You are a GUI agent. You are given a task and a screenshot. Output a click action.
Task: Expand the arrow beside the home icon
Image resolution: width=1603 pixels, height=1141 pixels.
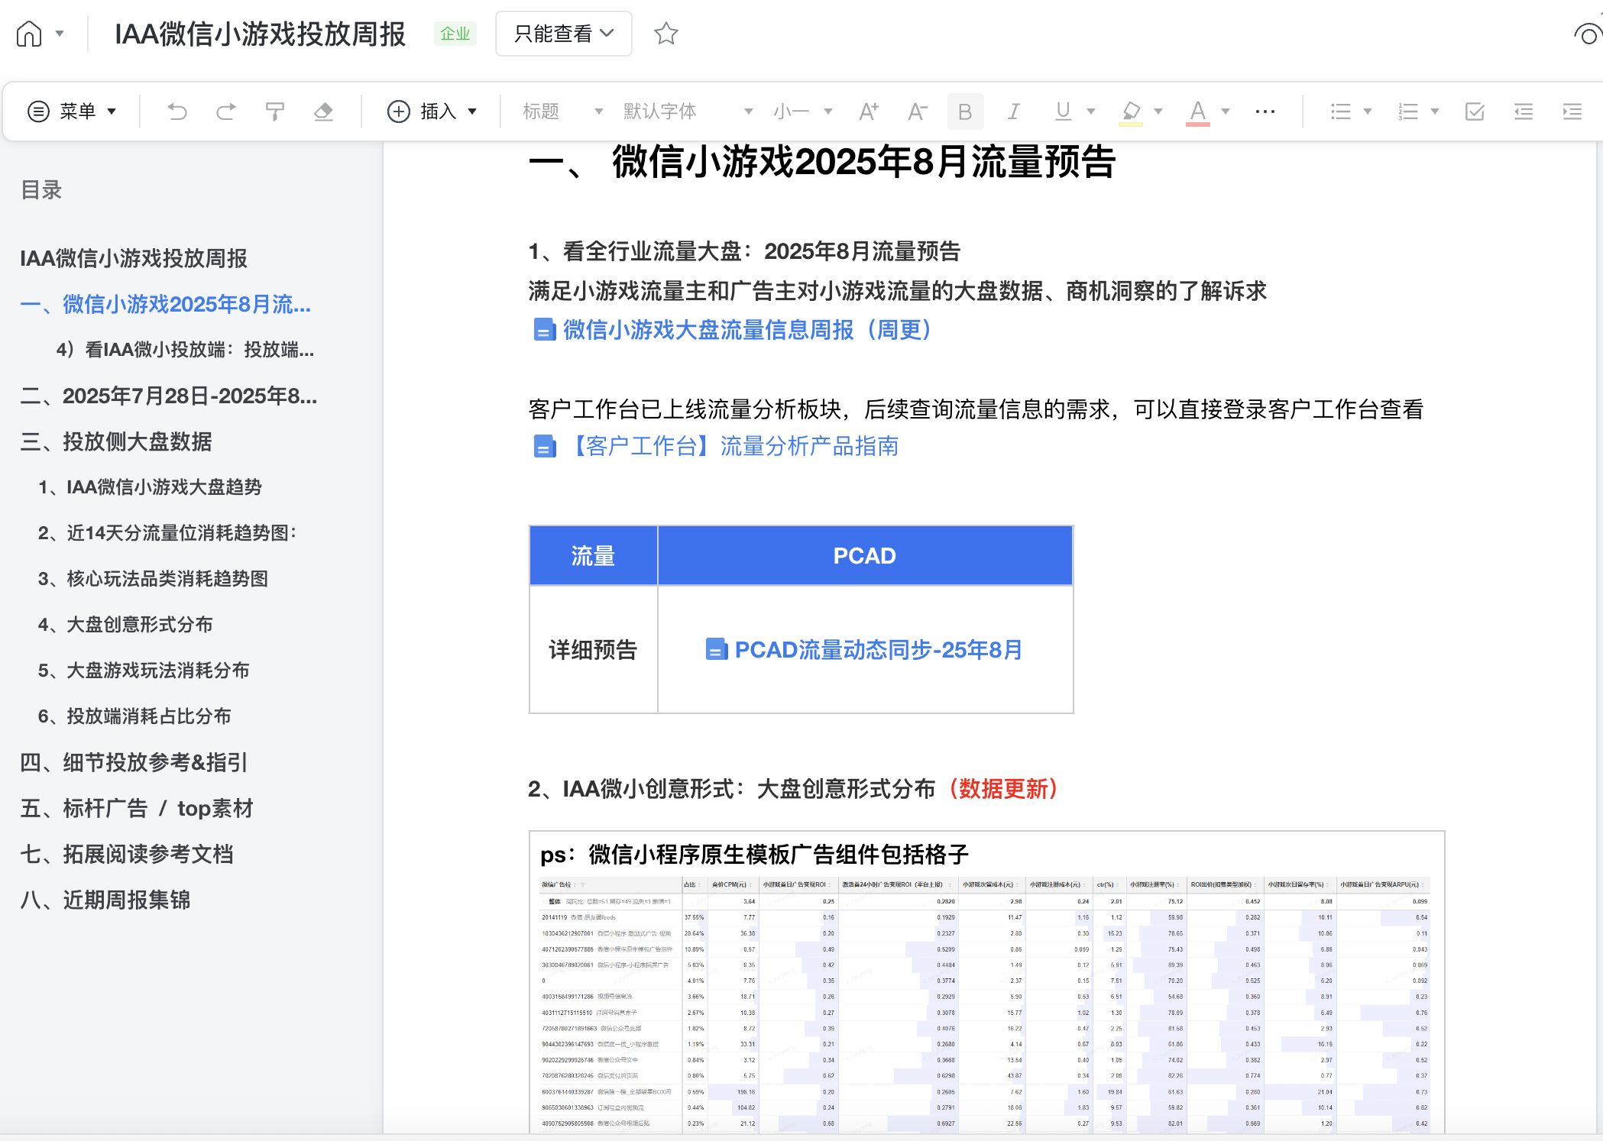[x=60, y=34]
